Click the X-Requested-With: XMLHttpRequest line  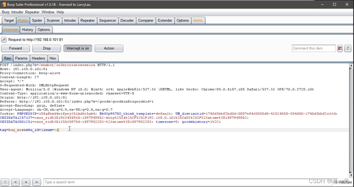point(35,85)
